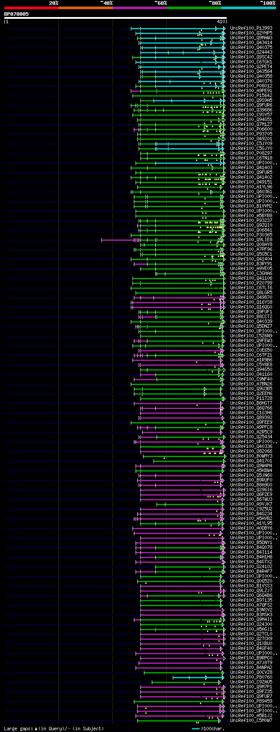This screenshot has width=280, height=732.
Task: Click hit name UniRef100_Q49870
Action: [x=251, y=298]
